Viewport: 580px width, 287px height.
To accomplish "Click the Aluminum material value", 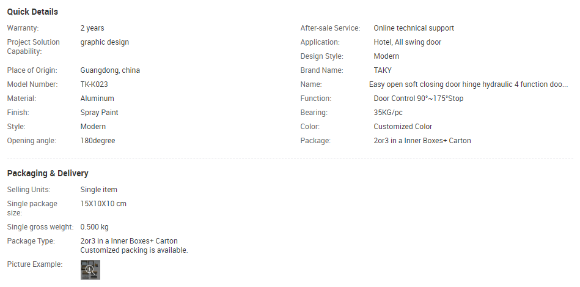I will [97, 99].
